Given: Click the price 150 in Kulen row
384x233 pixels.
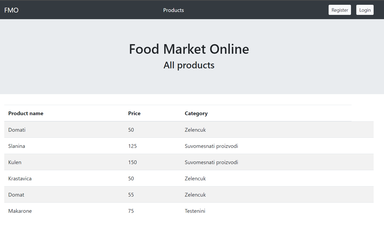Looking at the screenshot, I should pos(132,162).
